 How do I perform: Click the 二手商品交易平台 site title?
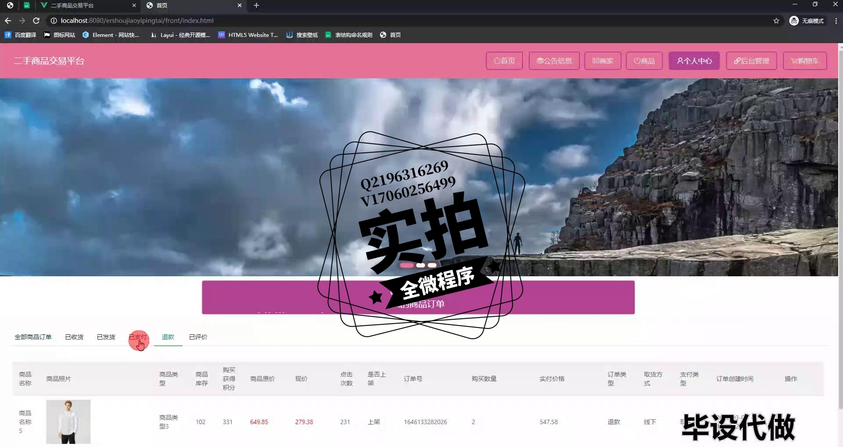(x=49, y=61)
